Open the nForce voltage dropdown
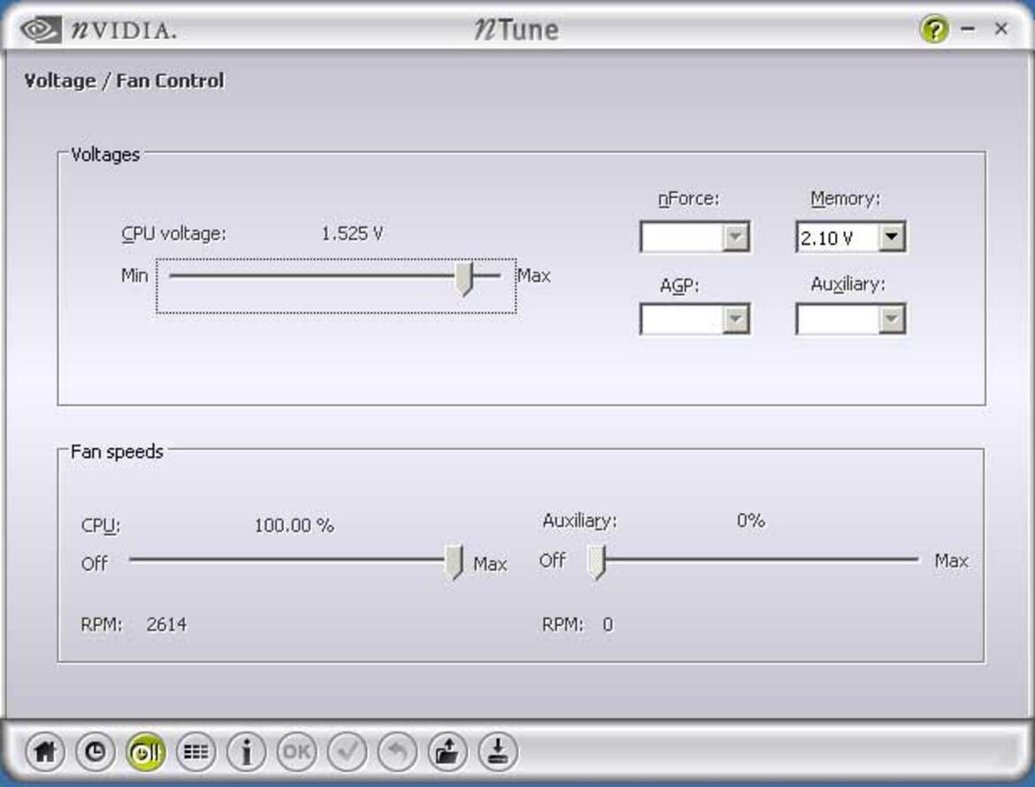 point(694,236)
